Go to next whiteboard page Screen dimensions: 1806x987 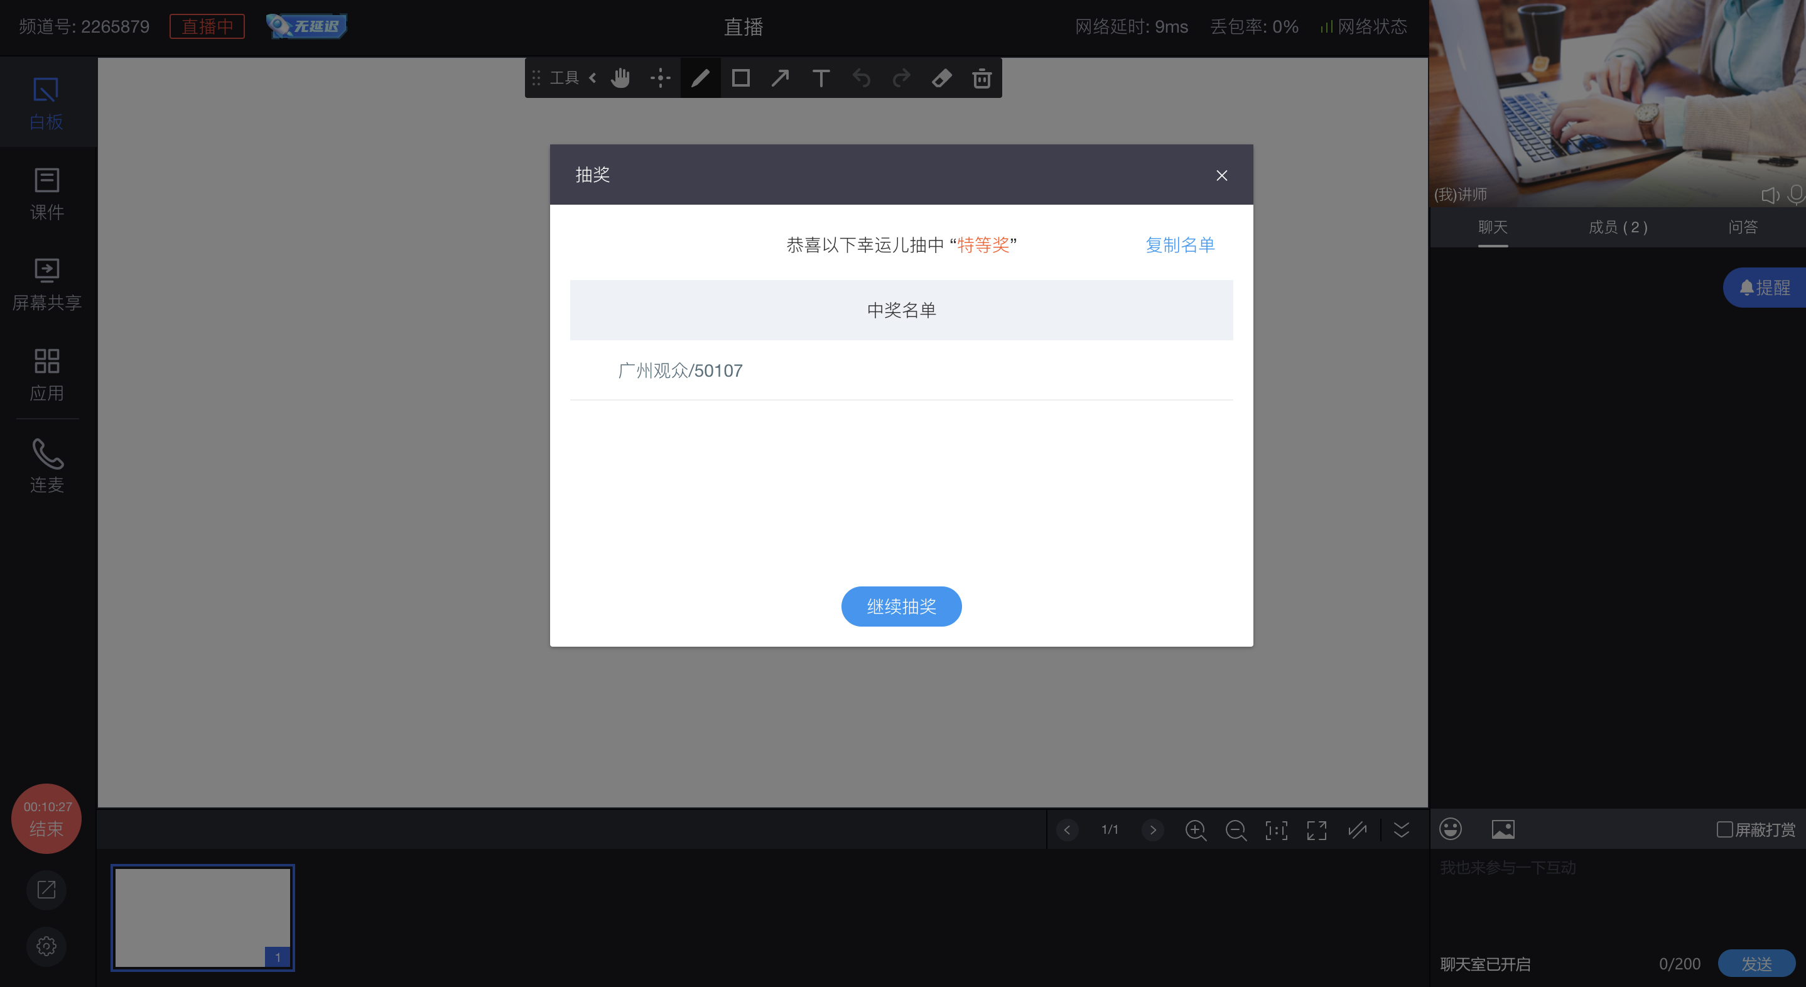[x=1152, y=830]
